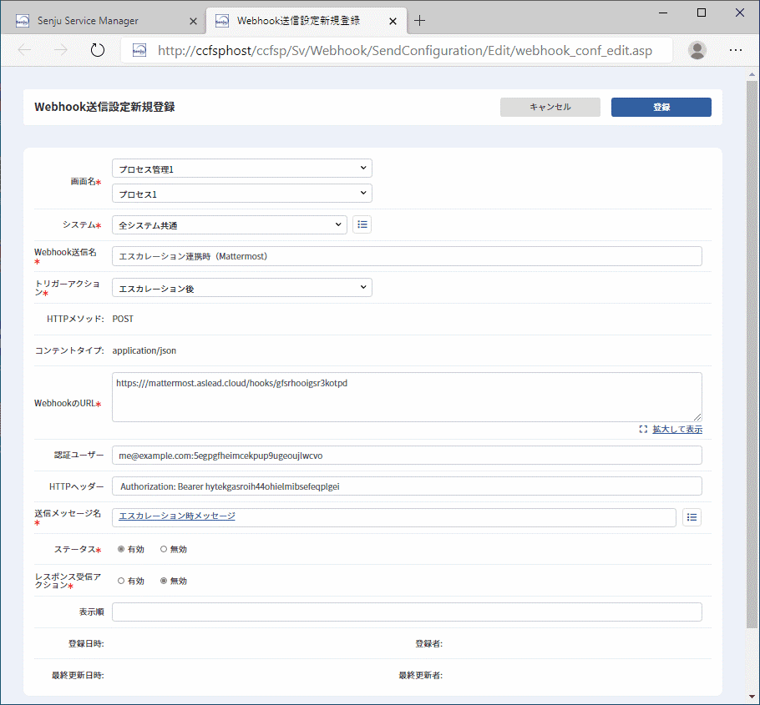
Task: Click the 登録 button
Action: (661, 107)
